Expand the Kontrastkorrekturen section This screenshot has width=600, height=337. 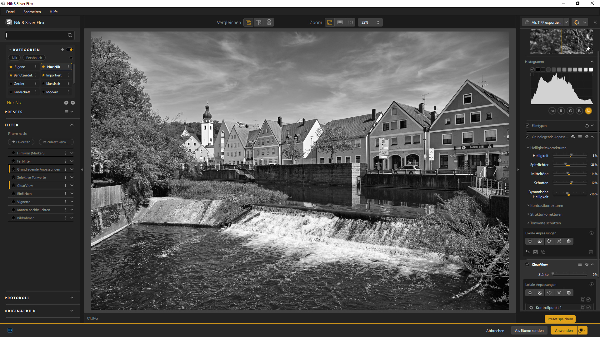tap(546, 206)
